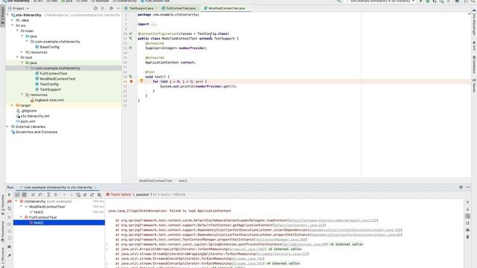Click the print console output icon
Image resolution: width=477 pixels, height=268 pixels.
click(467, 230)
